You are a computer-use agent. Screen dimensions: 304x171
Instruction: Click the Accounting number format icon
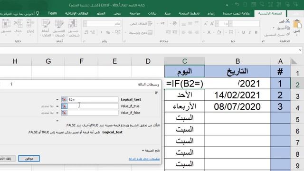point(118,32)
